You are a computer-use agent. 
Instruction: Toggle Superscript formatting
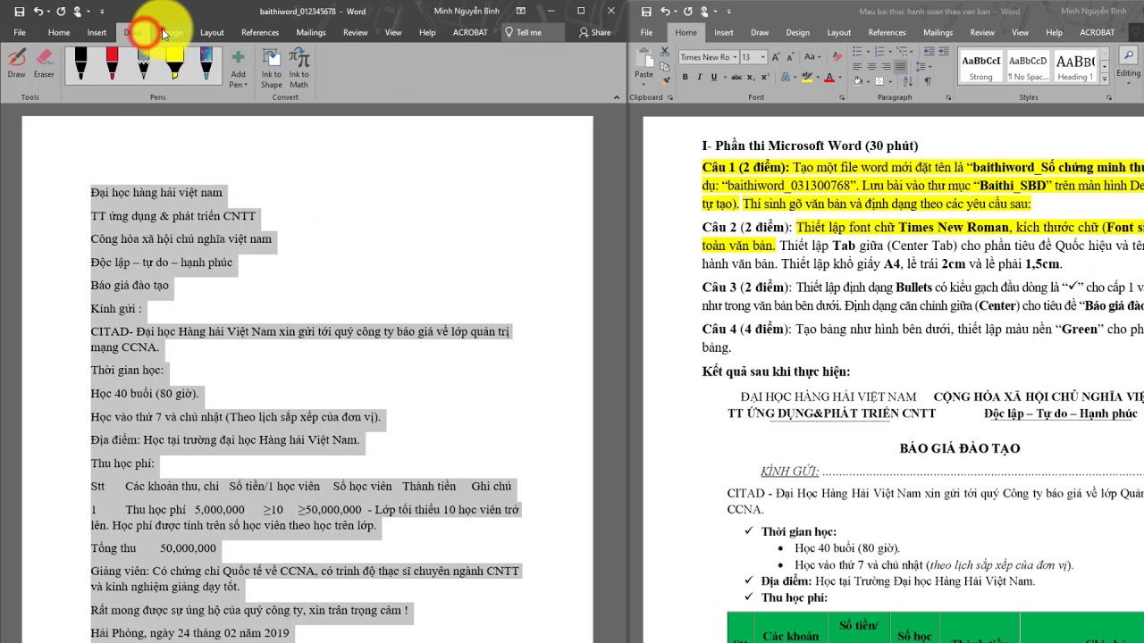click(x=765, y=77)
